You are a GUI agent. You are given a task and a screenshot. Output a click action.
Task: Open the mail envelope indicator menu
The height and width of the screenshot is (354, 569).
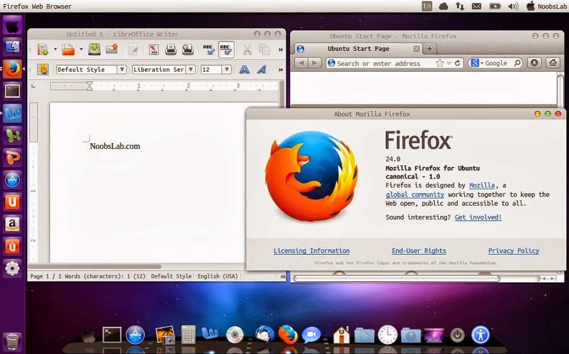pyautogui.click(x=477, y=6)
